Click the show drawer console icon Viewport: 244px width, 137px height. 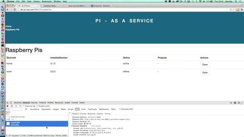pos(231,103)
